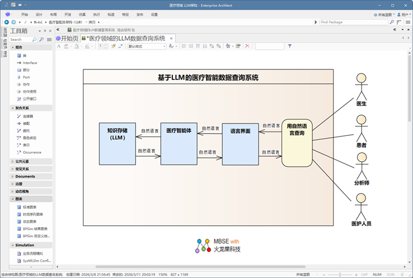Viewport: 413px width, 278px height.
Task: Click the red delete X toolbar icon
Action: click(248, 46)
